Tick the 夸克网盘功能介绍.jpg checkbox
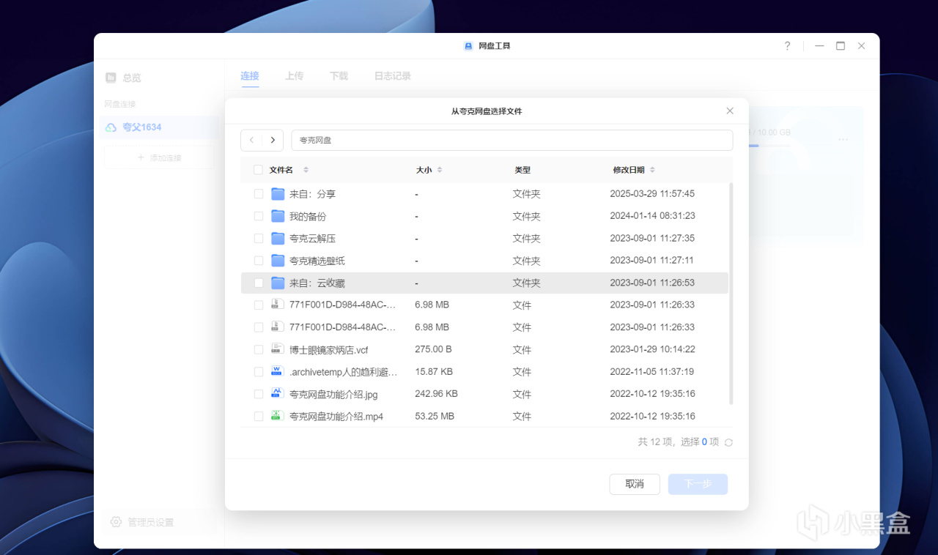The width and height of the screenshot is (938, 555). click(x=259, y=394)
